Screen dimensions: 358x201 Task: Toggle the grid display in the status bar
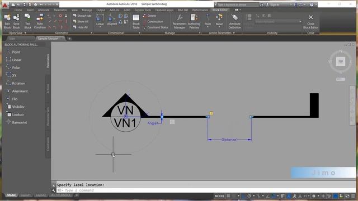tap(228, 196)
